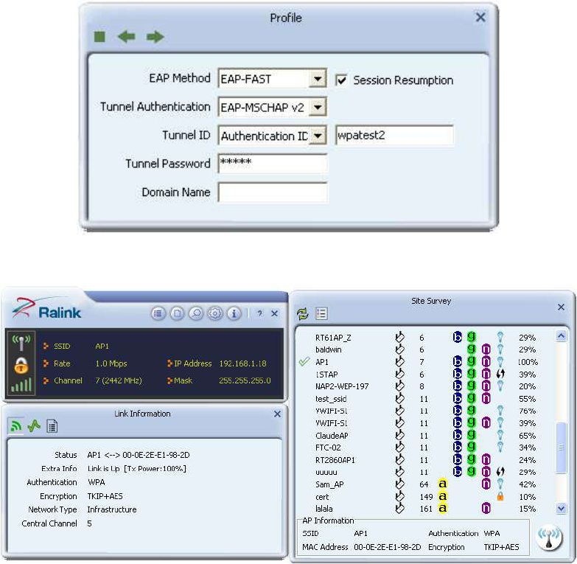Click the padlock security icon in status panel
Viewport: 577px width, 564px height.
pyautogui.click(x=21, y=365)
